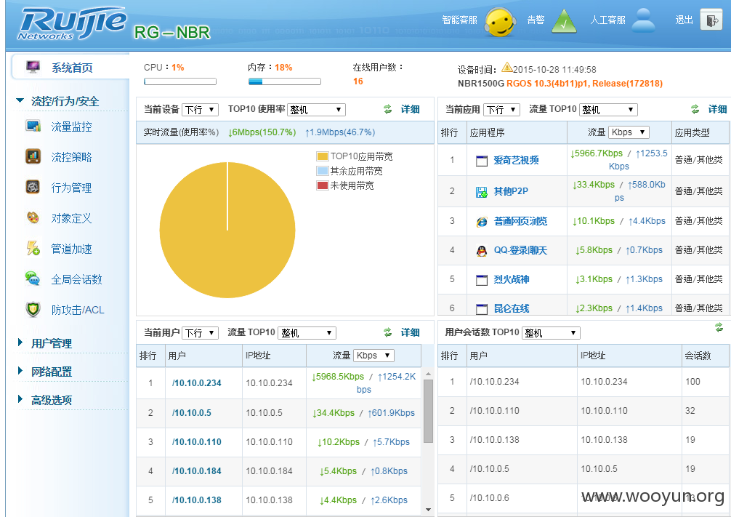This screenshot has width=731, height=517.
Task: Open TOP10 使用率 scope dropdown (整机)
Action: coord(316,110)
